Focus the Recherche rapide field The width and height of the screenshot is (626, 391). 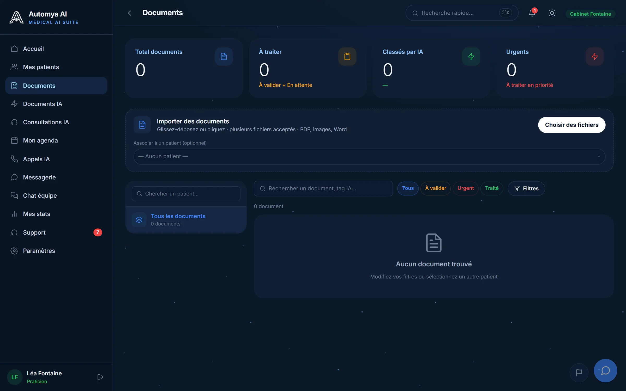click(462, 13)
